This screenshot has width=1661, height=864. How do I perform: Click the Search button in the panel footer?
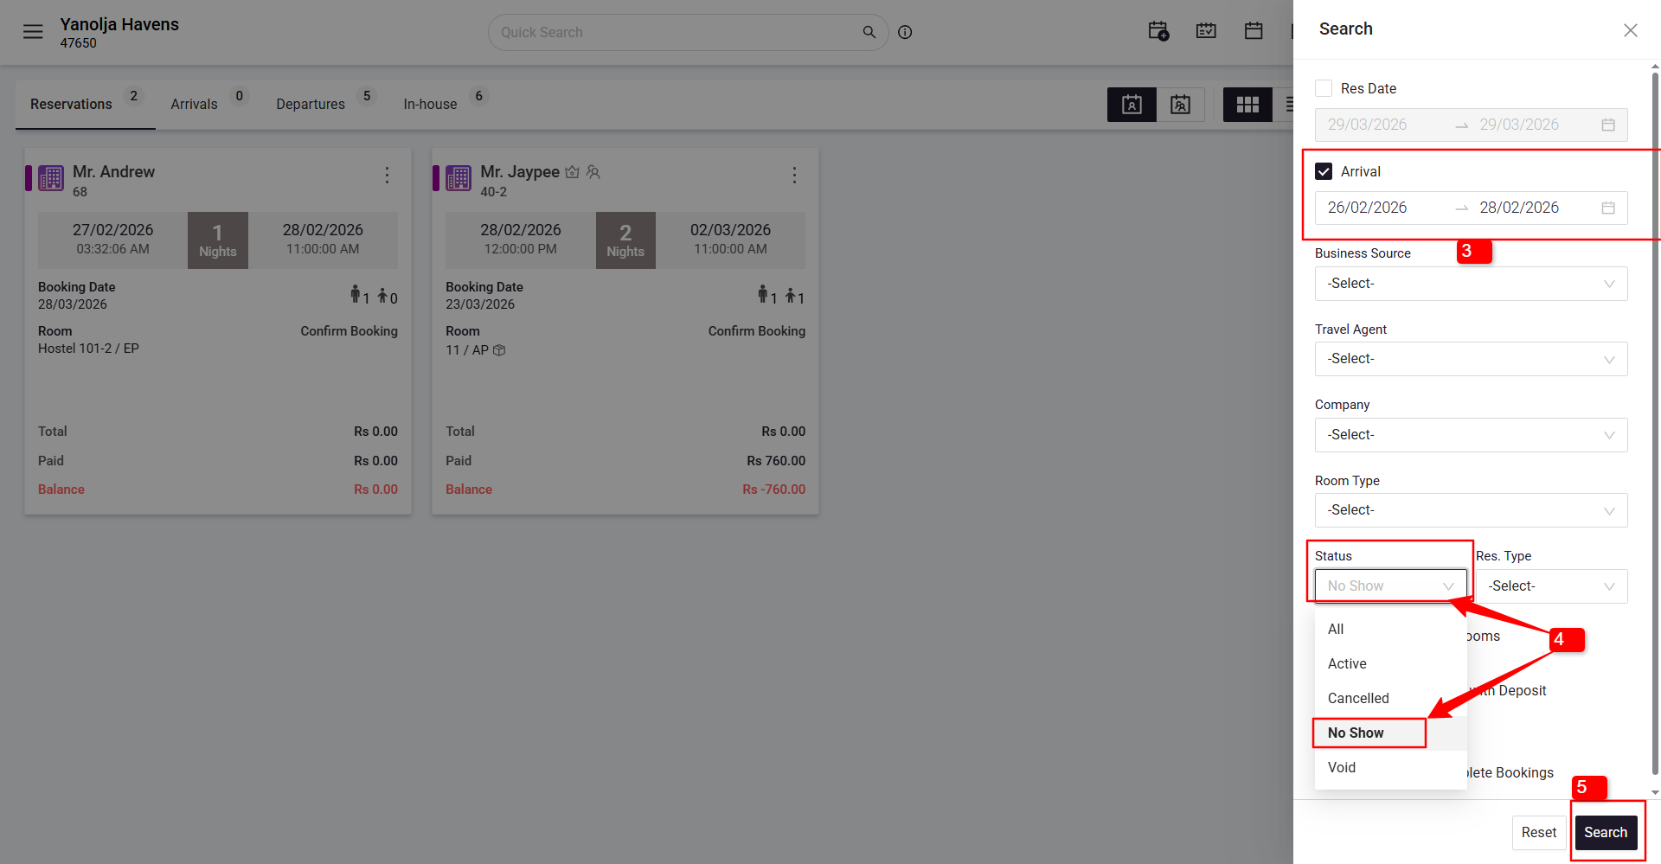click(1606, 833)
